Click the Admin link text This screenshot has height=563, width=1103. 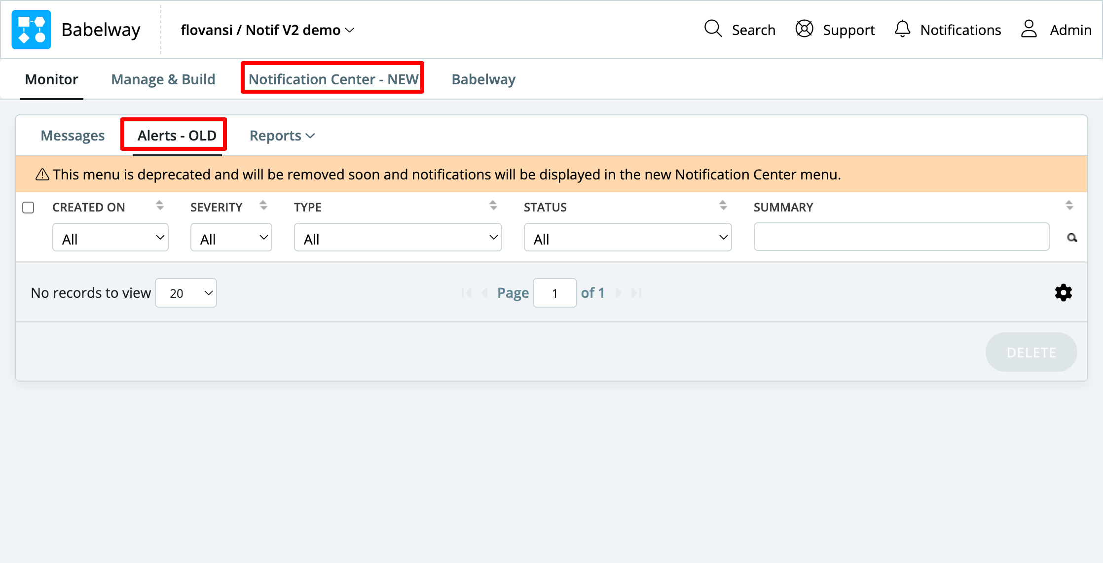point(1070,30)
